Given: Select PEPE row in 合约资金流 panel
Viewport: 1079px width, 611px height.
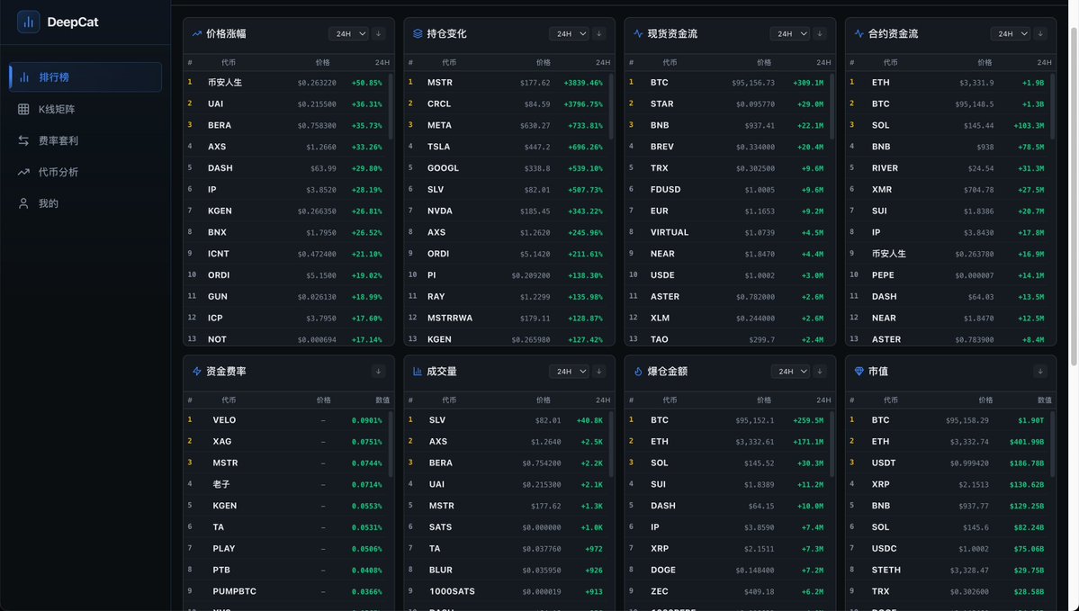Looking at the screenshot, I should (948, 275).
